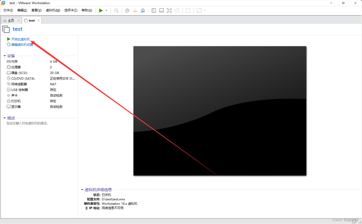Click the CD/DVD disc icon
The width and height of the screenshot is (362, 224).
coord(9,79)
